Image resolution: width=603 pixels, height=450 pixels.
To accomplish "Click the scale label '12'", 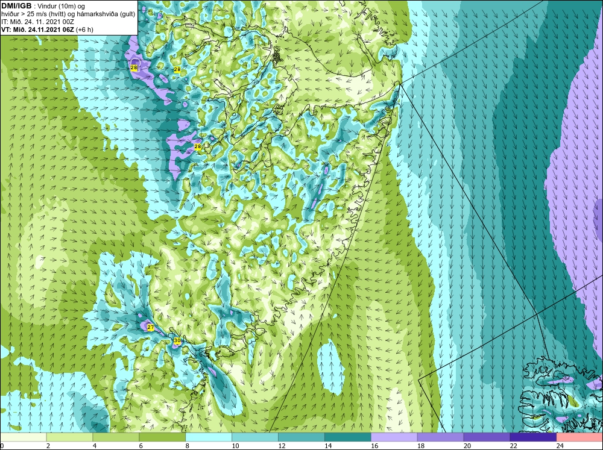I will pos(282,446).
